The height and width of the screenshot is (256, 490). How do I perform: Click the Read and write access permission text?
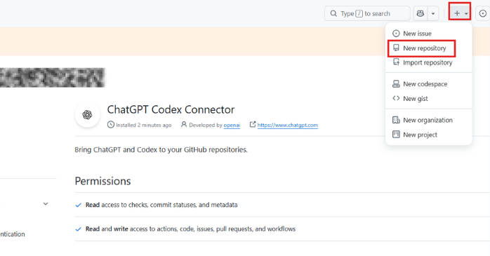[x=191, y=229]
